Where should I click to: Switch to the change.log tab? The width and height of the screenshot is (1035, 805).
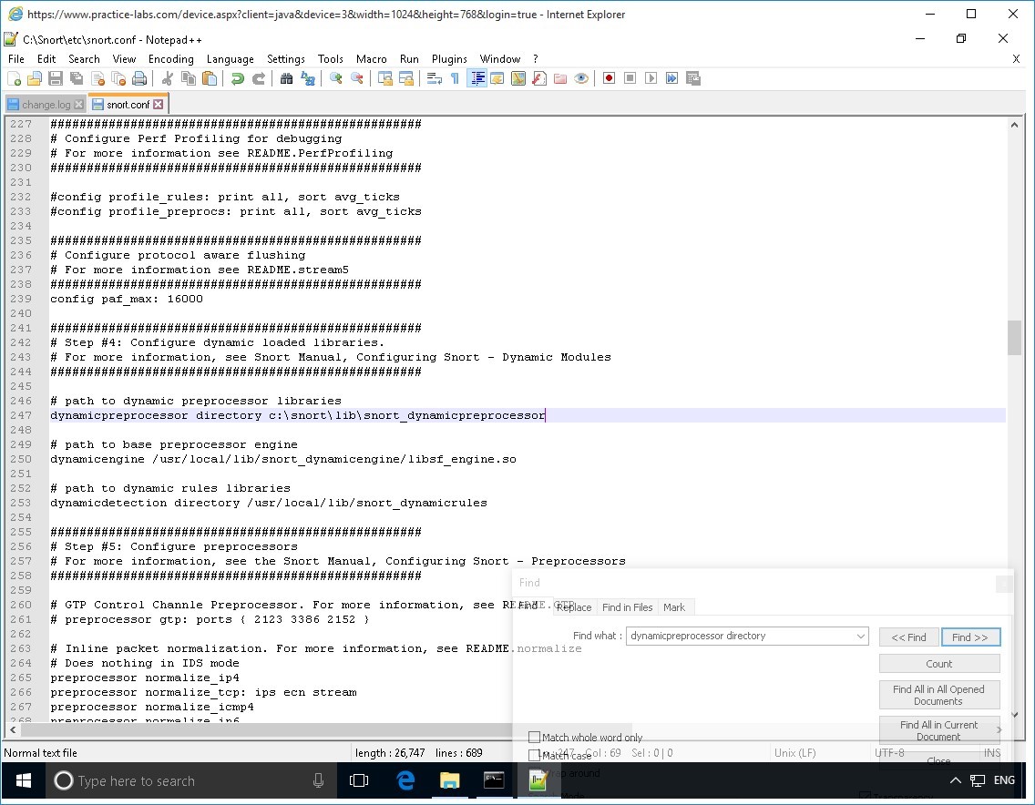[x=46, y=105]
